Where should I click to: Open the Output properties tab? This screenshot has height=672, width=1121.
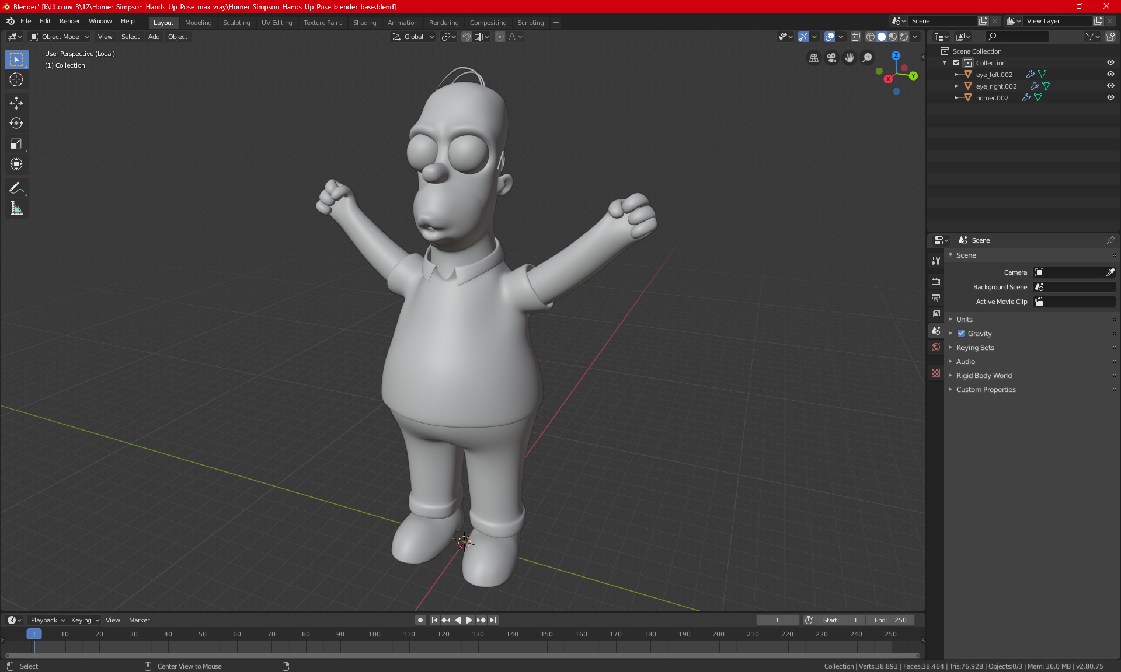(936, 297)
